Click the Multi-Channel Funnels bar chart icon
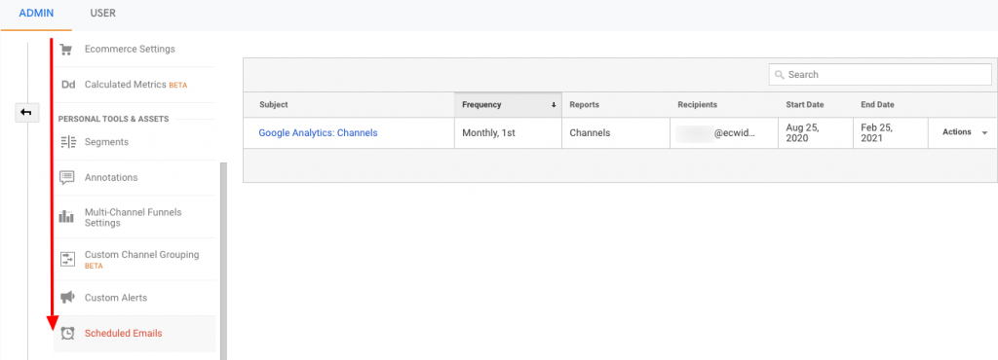Screen dimensions: 998x360 pos(66,217)
